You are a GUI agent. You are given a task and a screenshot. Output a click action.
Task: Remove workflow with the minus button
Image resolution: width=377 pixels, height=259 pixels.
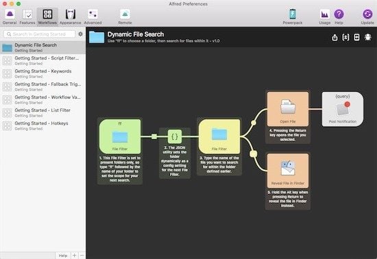click(x=82, y=256)
